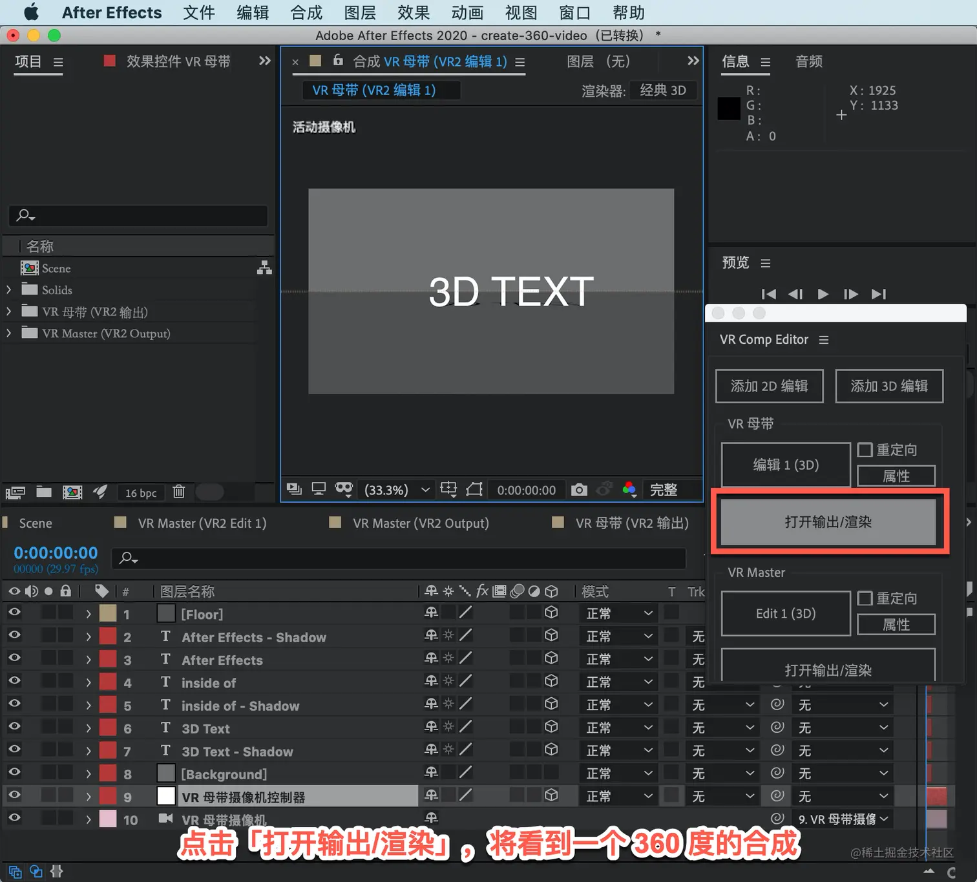Viewport: 977px width, 882px height.
Task: Enable 重定向 checkbox under VR Master
Action: coord(865,598)
